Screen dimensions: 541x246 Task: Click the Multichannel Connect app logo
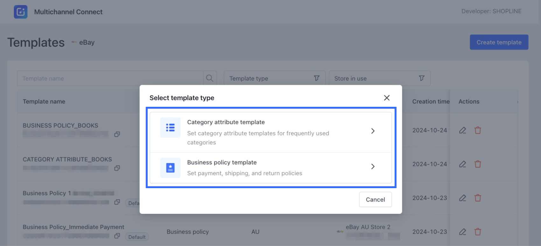21,12
